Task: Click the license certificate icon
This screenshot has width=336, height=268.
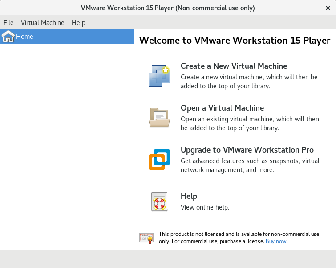Action: (x=146, y=239)
